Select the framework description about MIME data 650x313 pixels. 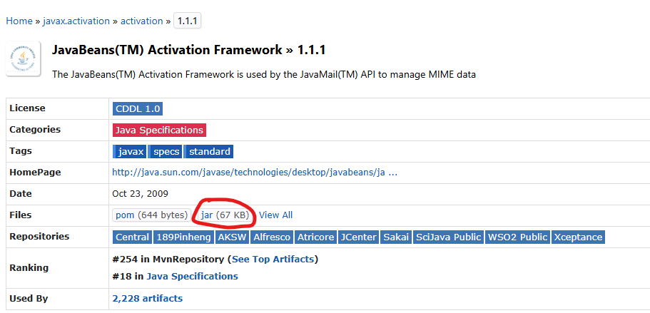pyautogui.click(x=264, y=75)
